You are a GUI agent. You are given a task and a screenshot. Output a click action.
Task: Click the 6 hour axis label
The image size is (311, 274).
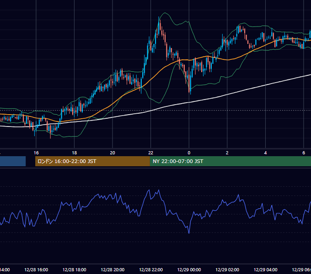[x=304, y=153]
